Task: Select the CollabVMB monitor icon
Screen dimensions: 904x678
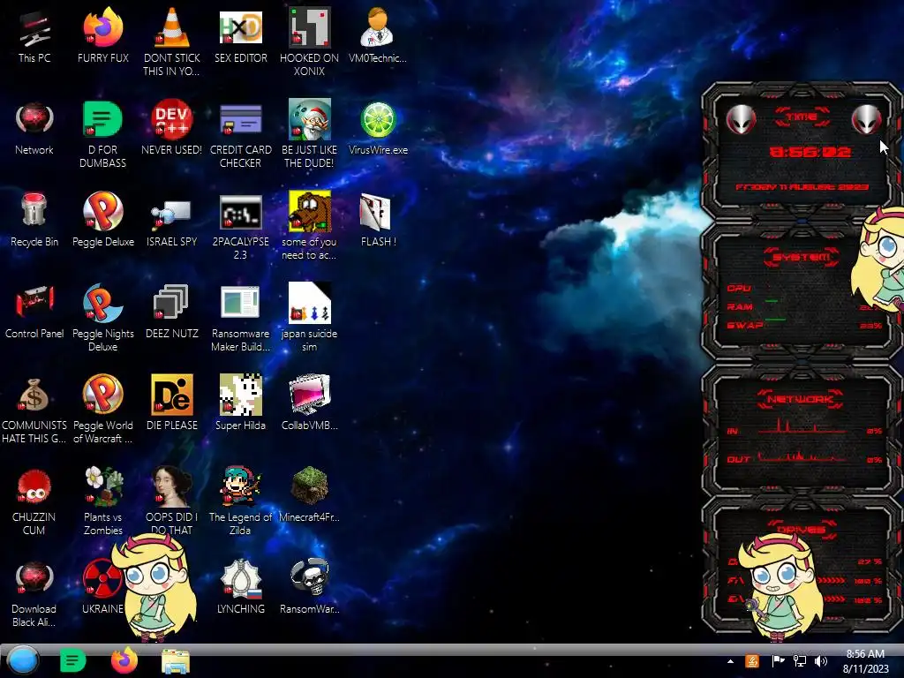Action: (309, 403)
